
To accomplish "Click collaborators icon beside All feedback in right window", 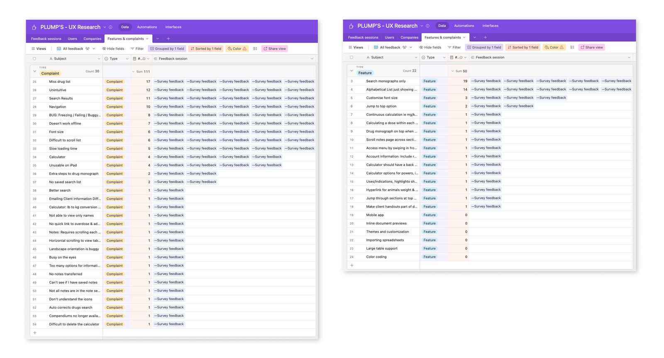I will pyautogui.click(x=405, y=47).
